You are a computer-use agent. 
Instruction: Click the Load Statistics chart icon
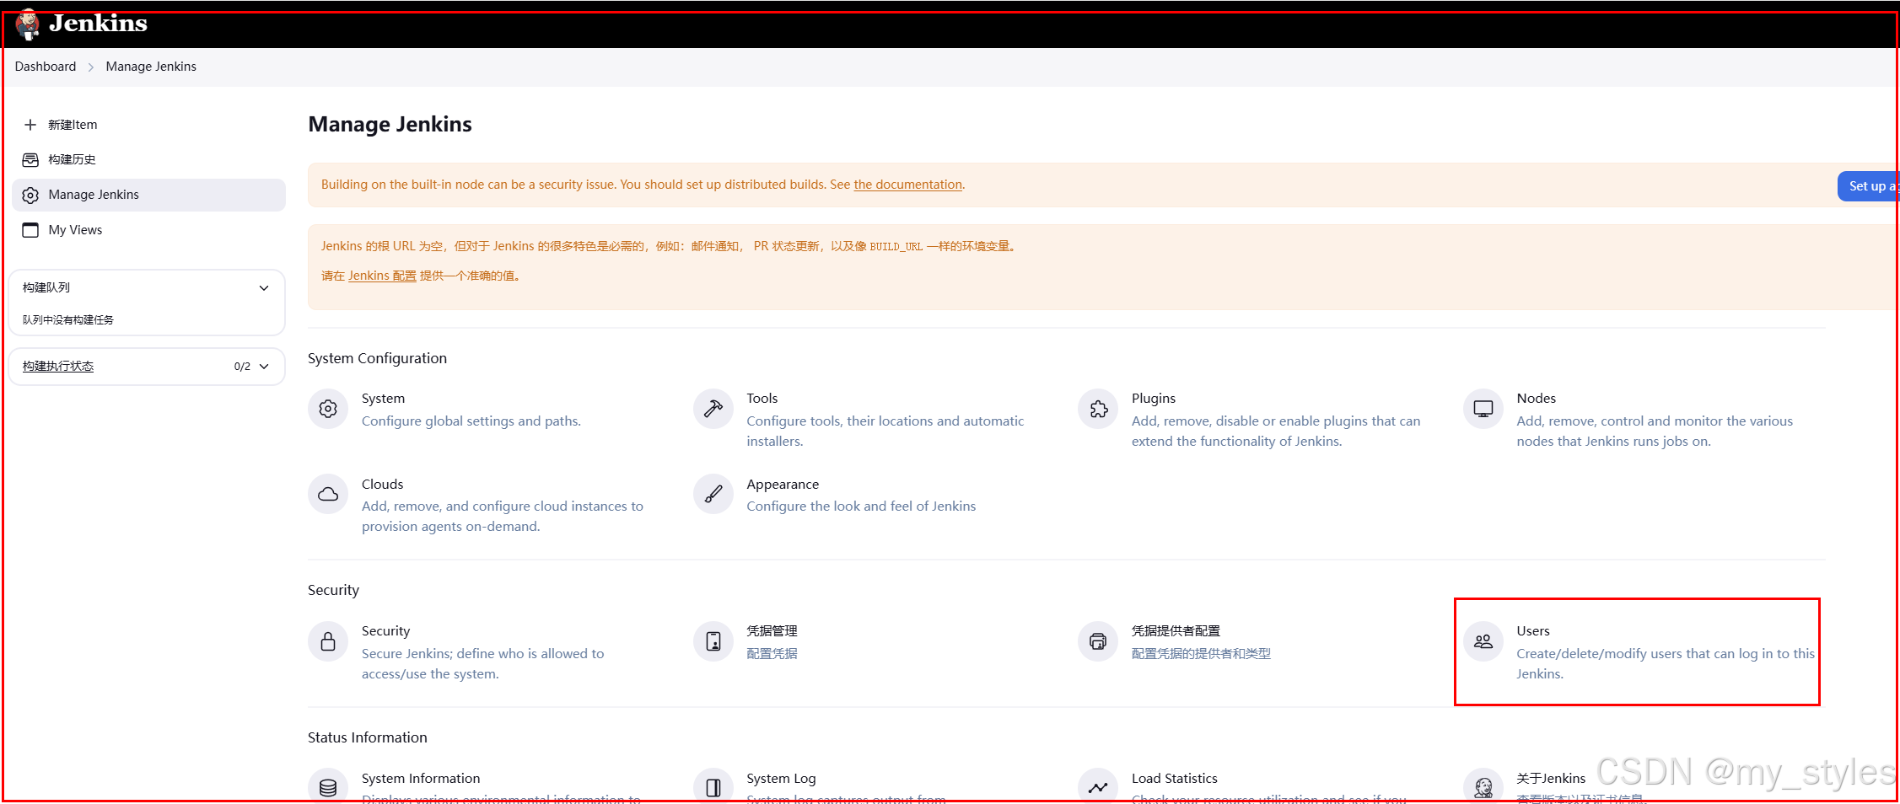[x=1098, y=787]
